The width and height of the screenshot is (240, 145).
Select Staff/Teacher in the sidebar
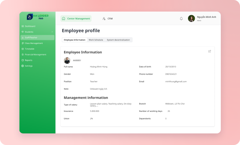[37, 38]
